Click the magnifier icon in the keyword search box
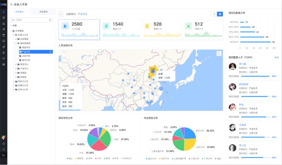 point(50,20)
